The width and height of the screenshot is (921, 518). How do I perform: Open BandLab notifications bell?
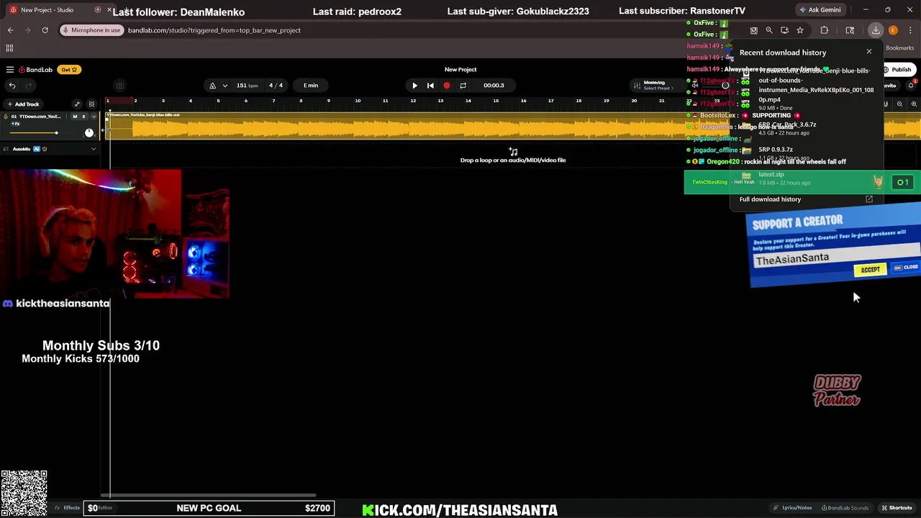point(912,86)
